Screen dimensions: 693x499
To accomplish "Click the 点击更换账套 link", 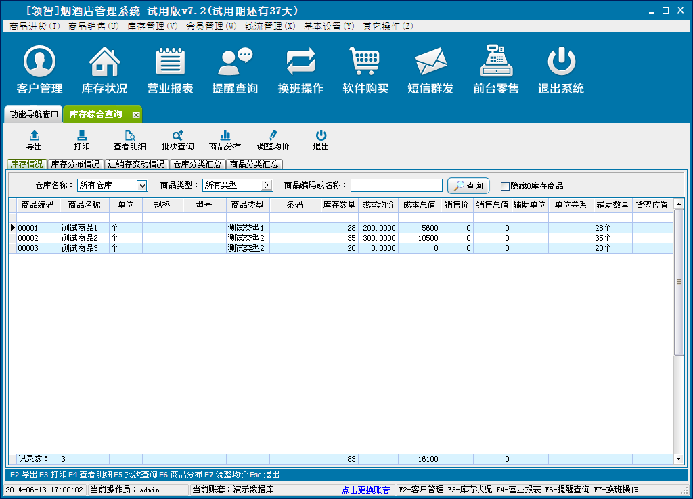I will click(366, 490).
